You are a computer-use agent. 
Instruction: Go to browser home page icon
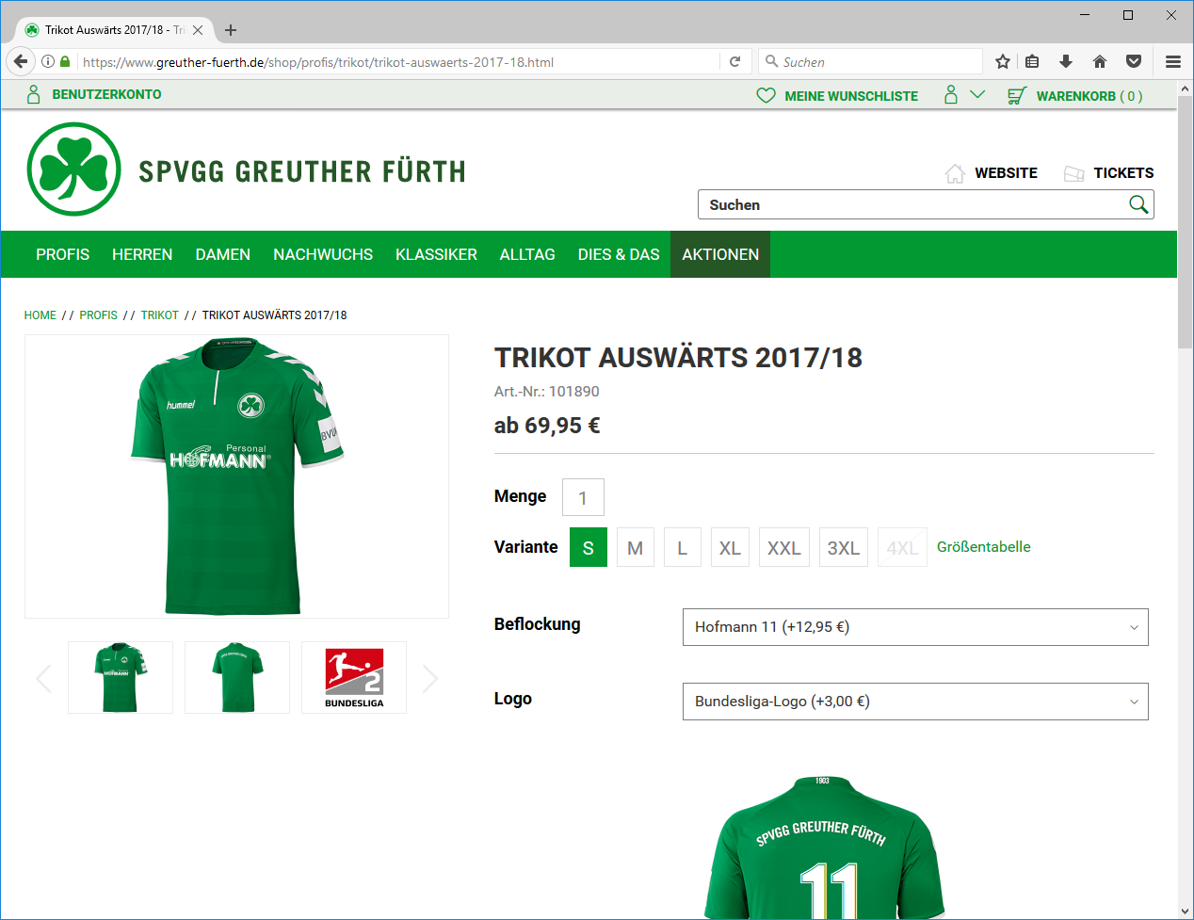pos(1100,61)
